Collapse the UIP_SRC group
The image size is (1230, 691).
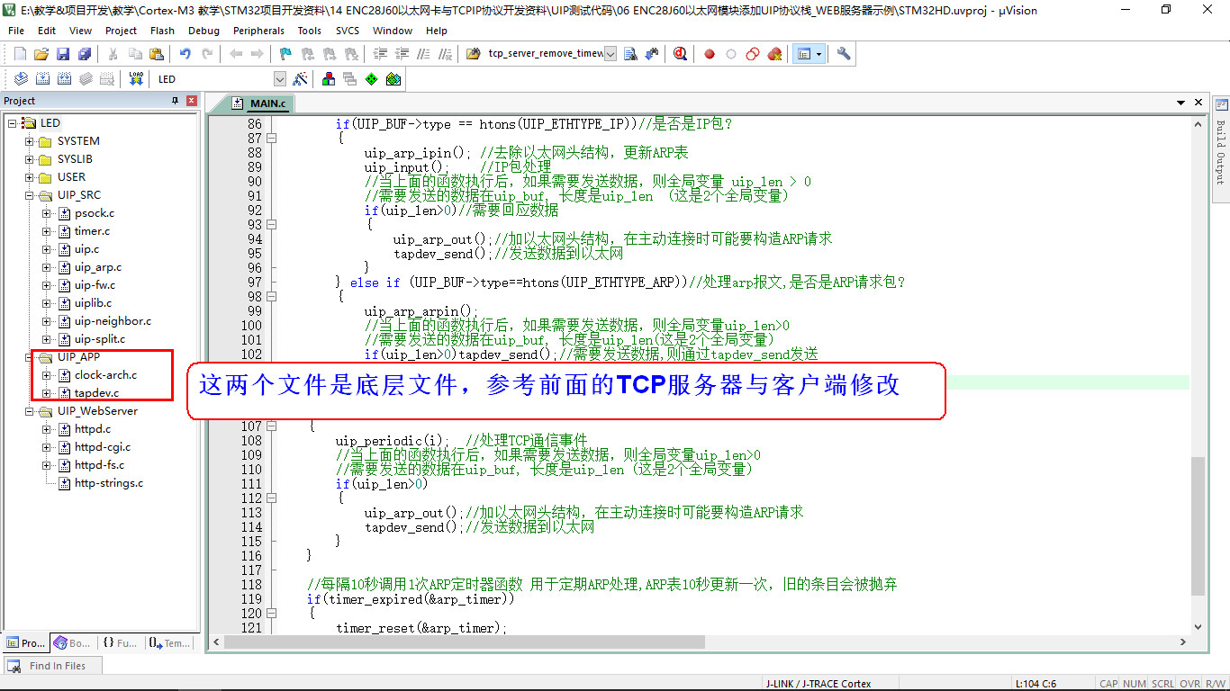[x=29, y=195]
